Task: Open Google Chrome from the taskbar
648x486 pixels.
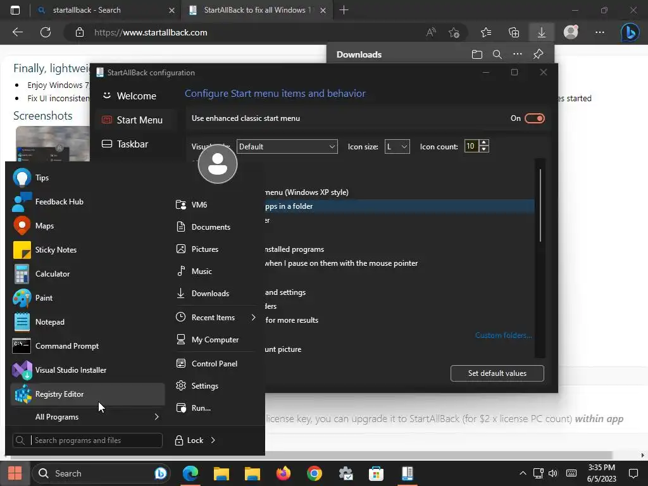Action: click(314, 473)
